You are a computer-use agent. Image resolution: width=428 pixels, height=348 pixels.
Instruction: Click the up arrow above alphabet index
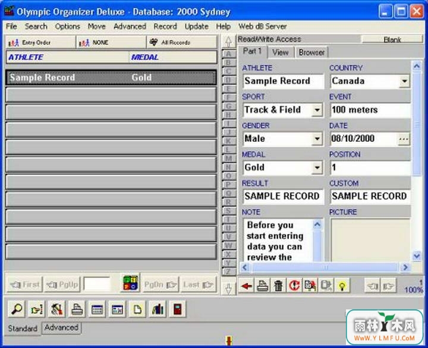pos(228,42)
